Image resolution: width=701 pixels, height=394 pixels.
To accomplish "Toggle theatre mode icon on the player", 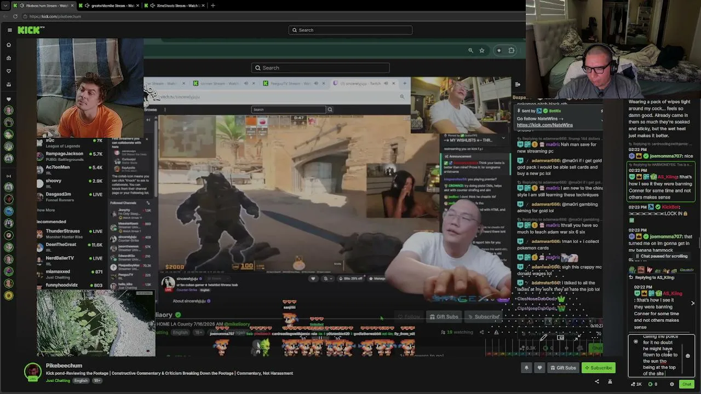I will pyautogui.click(x=560, y=338).
